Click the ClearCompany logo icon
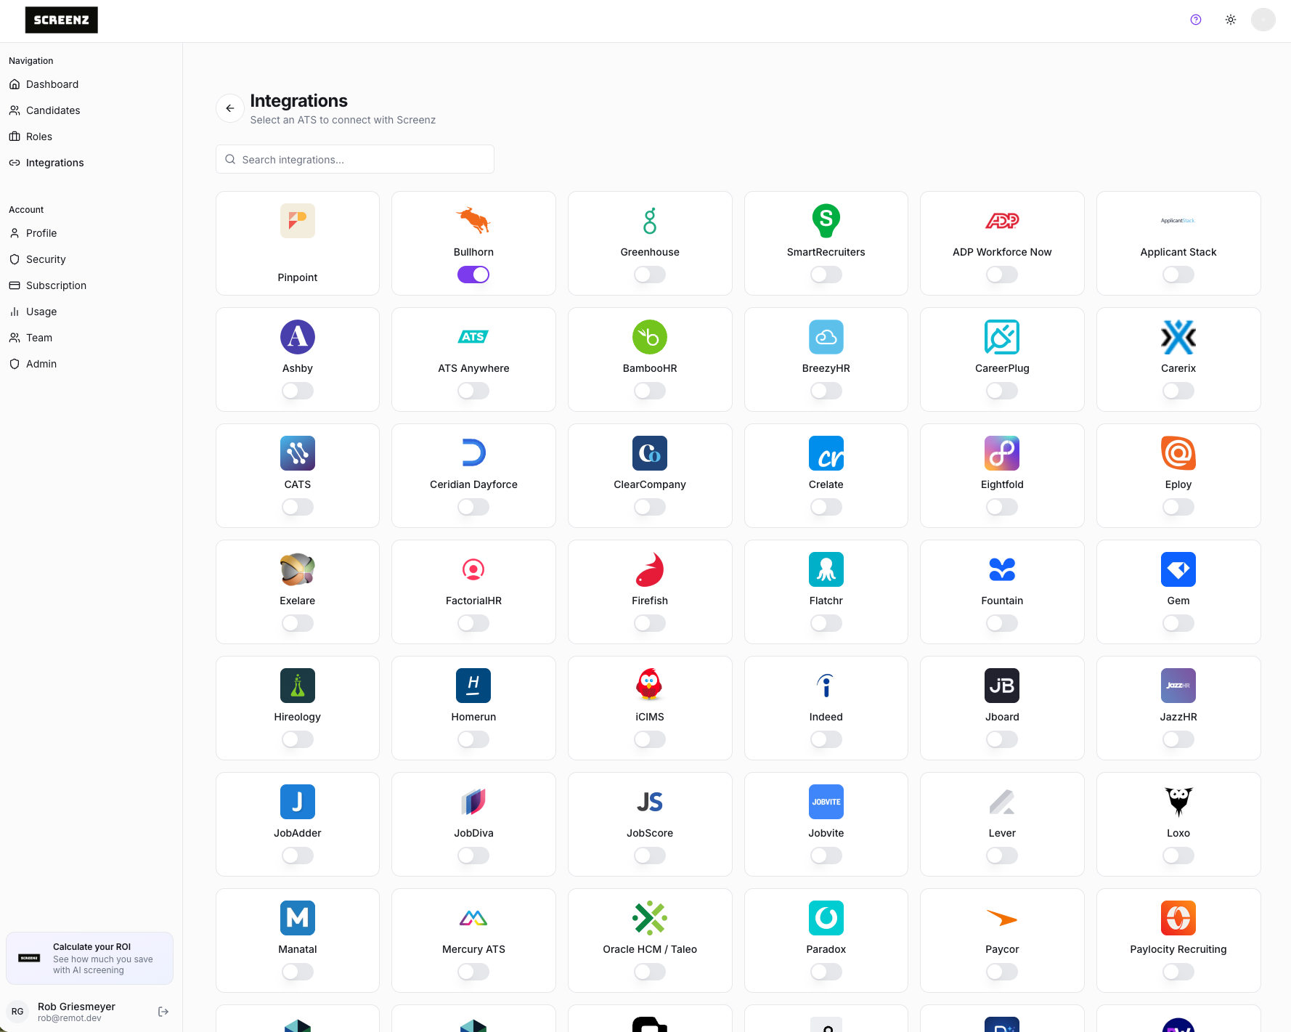This screenshot has width=1291, height=1032. point(650,453)
